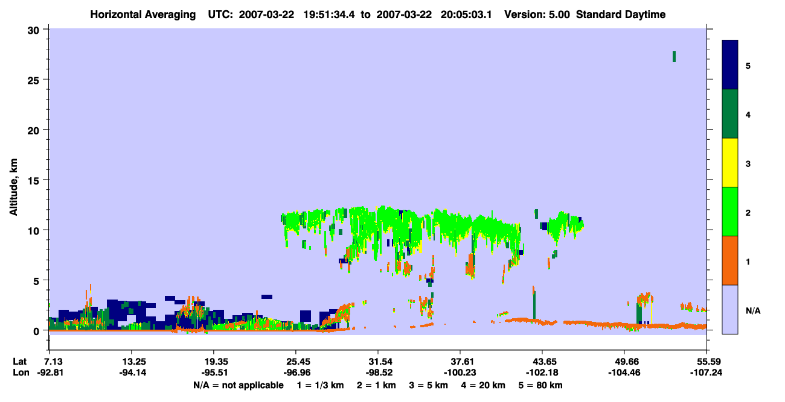Click the tall dark green column at latitude 43
Screen dimensions: 785x402
(534, 306)
